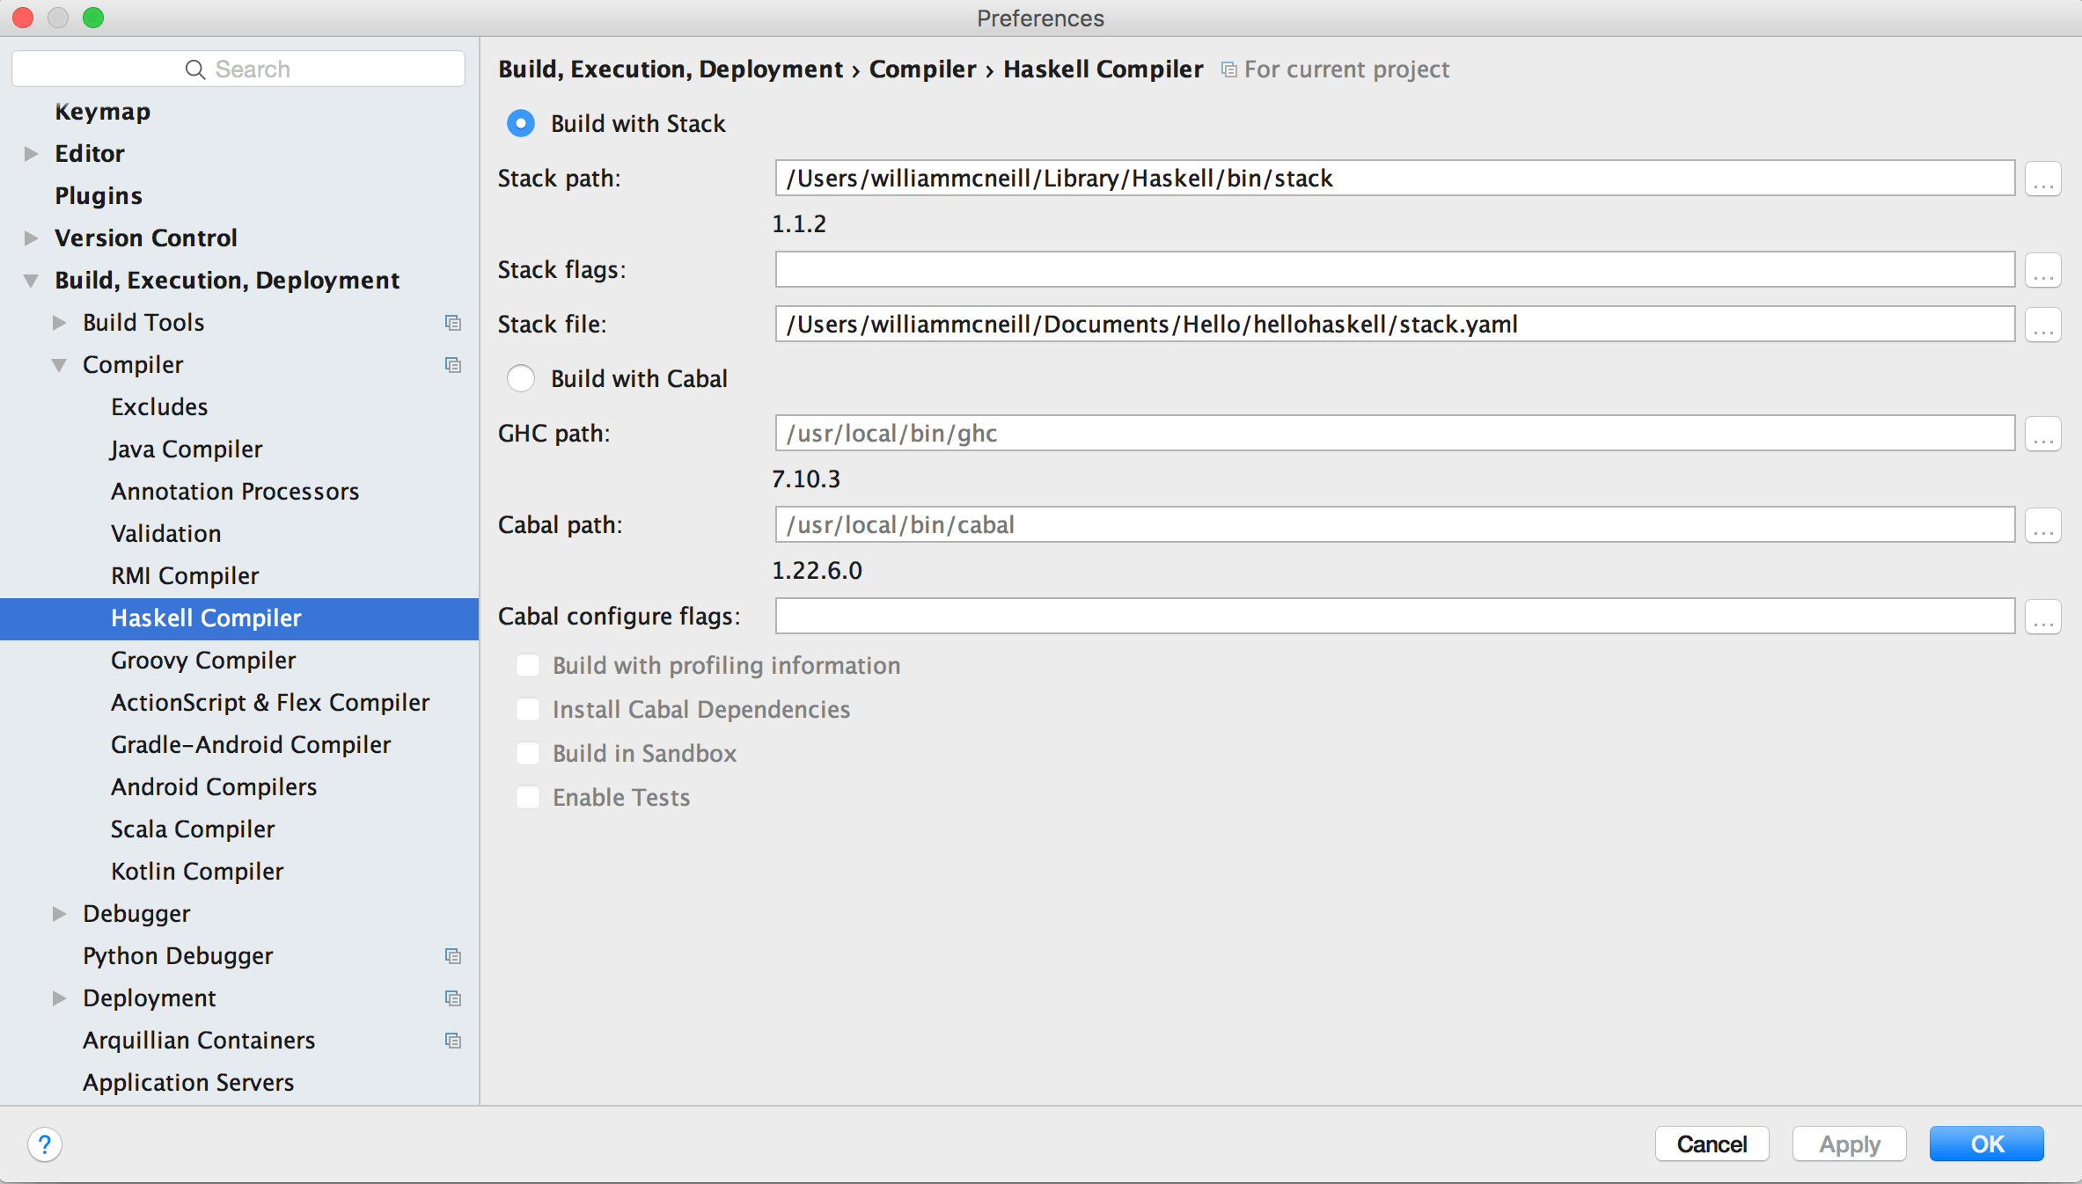Click project-level icon beside Python Debugger
2082x1184 pixels.
pos(453,956)
